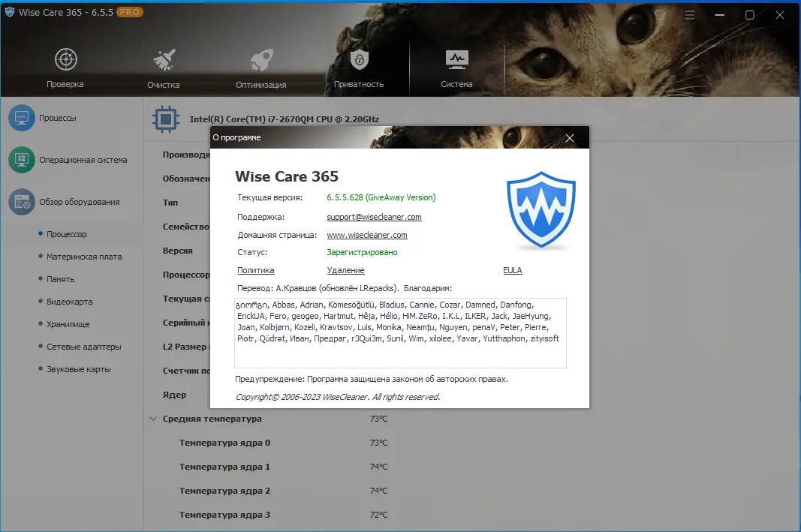Open the hamburger menu in titlebar
The image size is (801, 532).
point(689,14)
